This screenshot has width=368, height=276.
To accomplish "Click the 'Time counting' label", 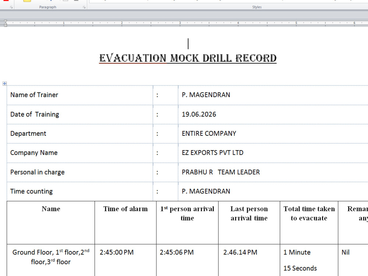I will coord(31,191).
